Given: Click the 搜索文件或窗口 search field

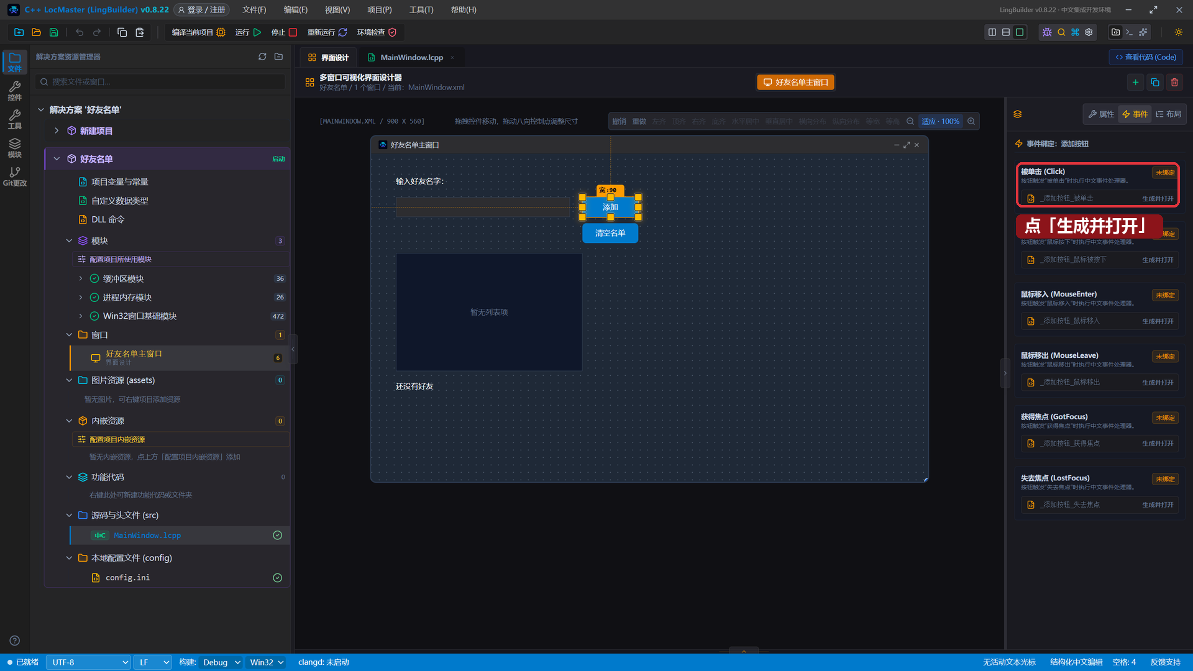Looking at the screenshot, I should pos(160,82).
